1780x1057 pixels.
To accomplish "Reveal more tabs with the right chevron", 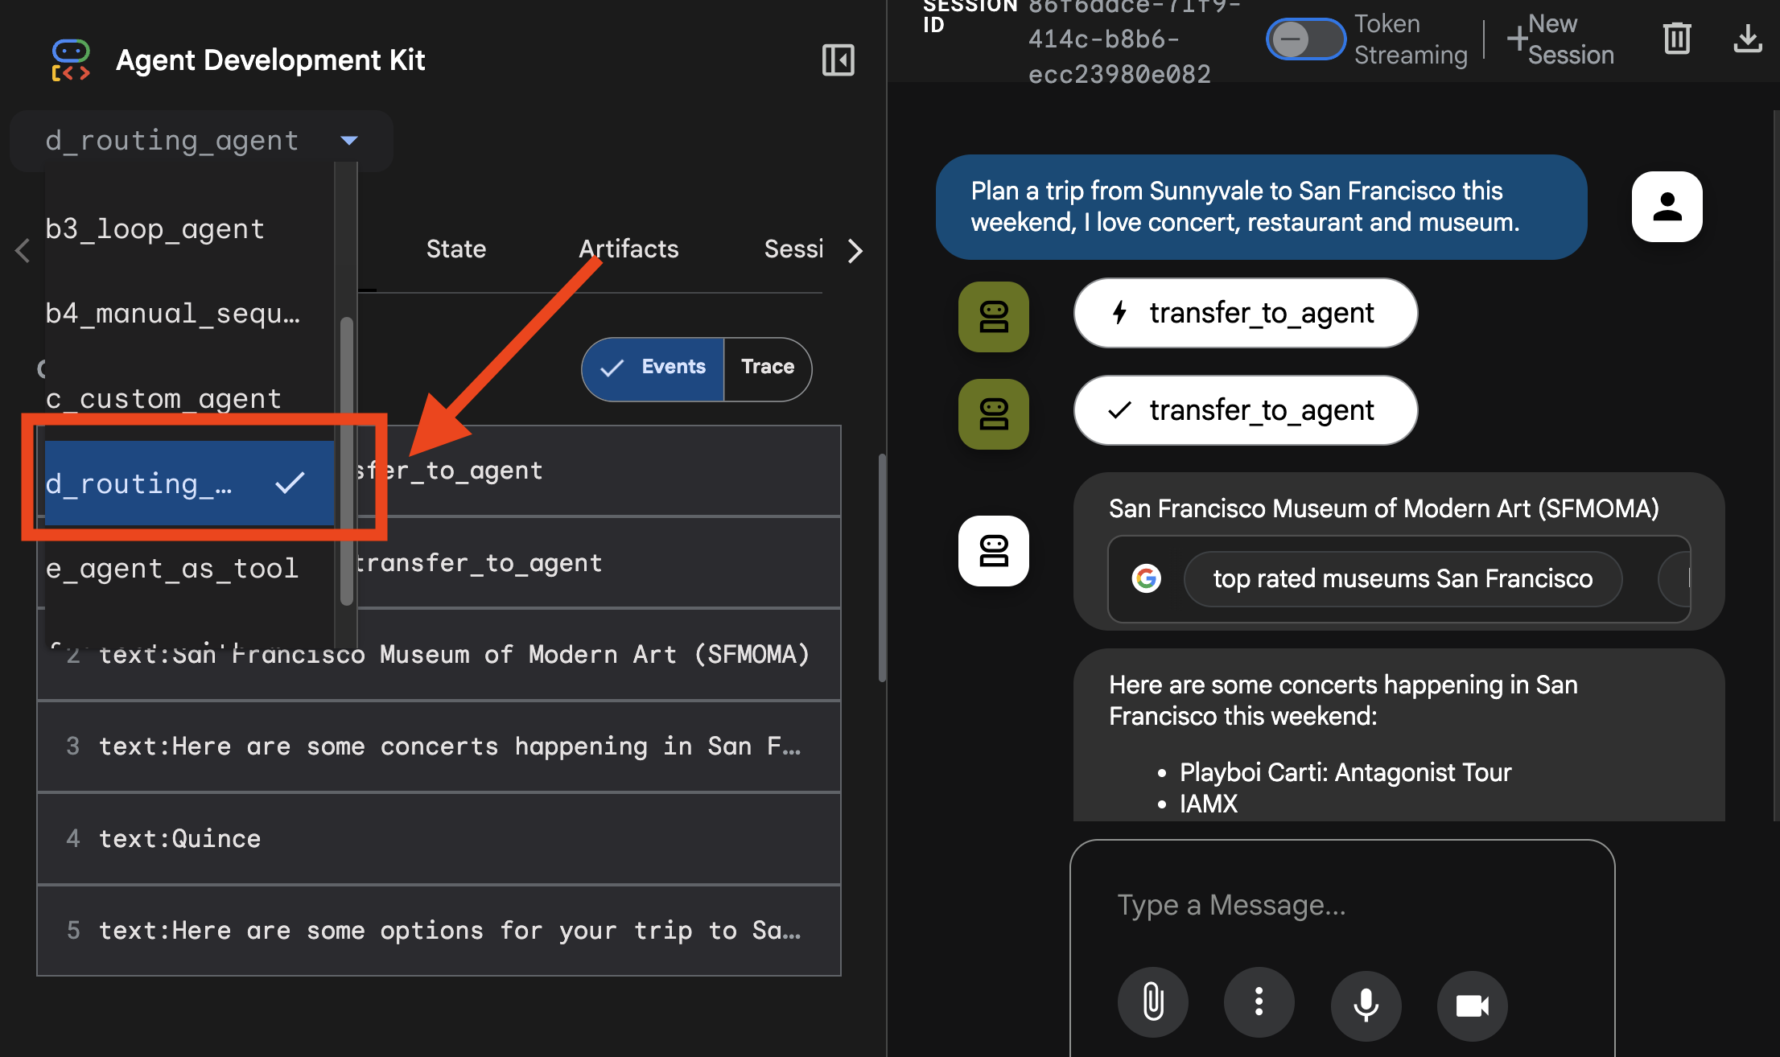I will point(855,251).
